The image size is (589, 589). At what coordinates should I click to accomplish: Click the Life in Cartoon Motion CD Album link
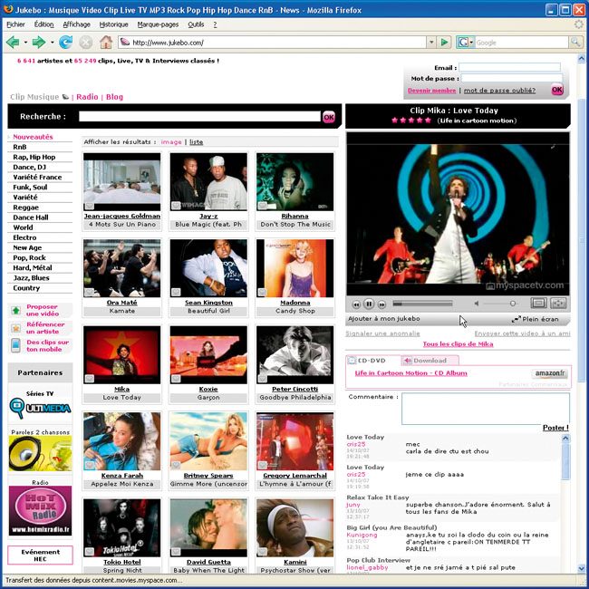[x=411, y=373]
